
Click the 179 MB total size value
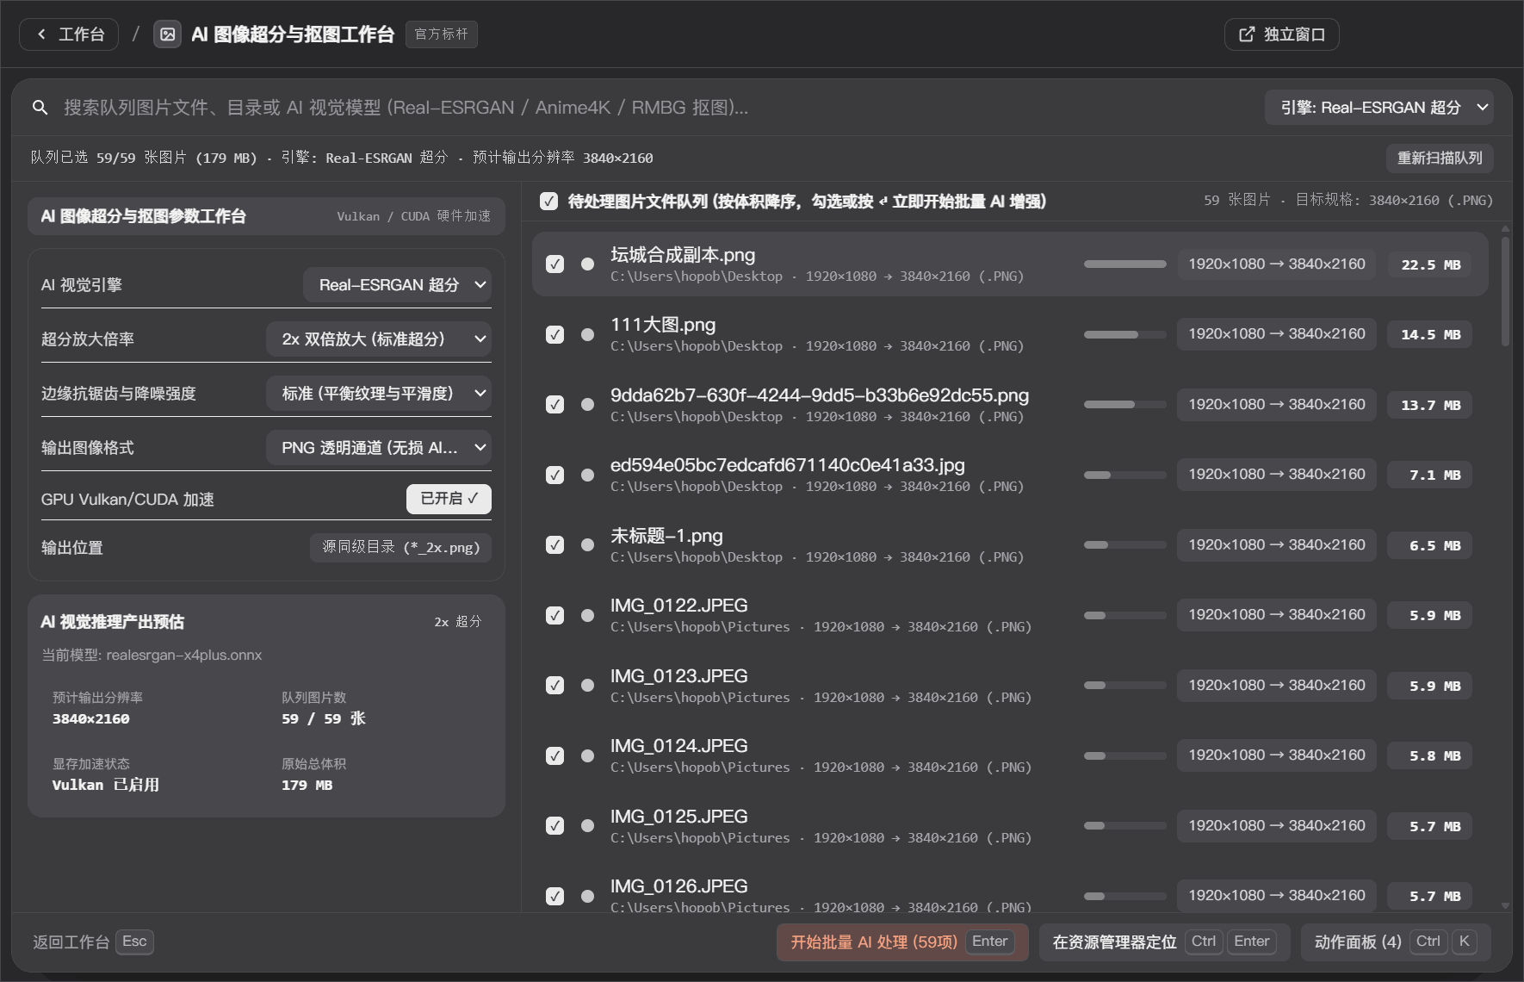[x=307, y=786]
